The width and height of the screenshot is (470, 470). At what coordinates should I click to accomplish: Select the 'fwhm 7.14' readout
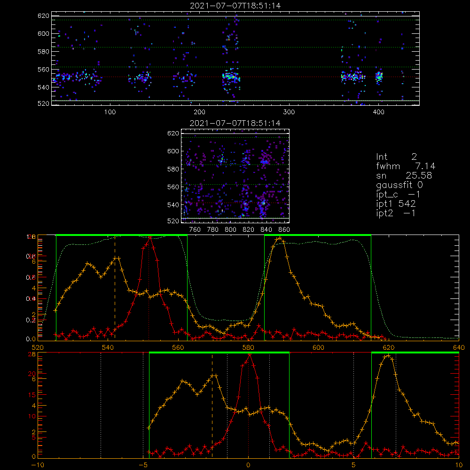[x=406, y=166]
